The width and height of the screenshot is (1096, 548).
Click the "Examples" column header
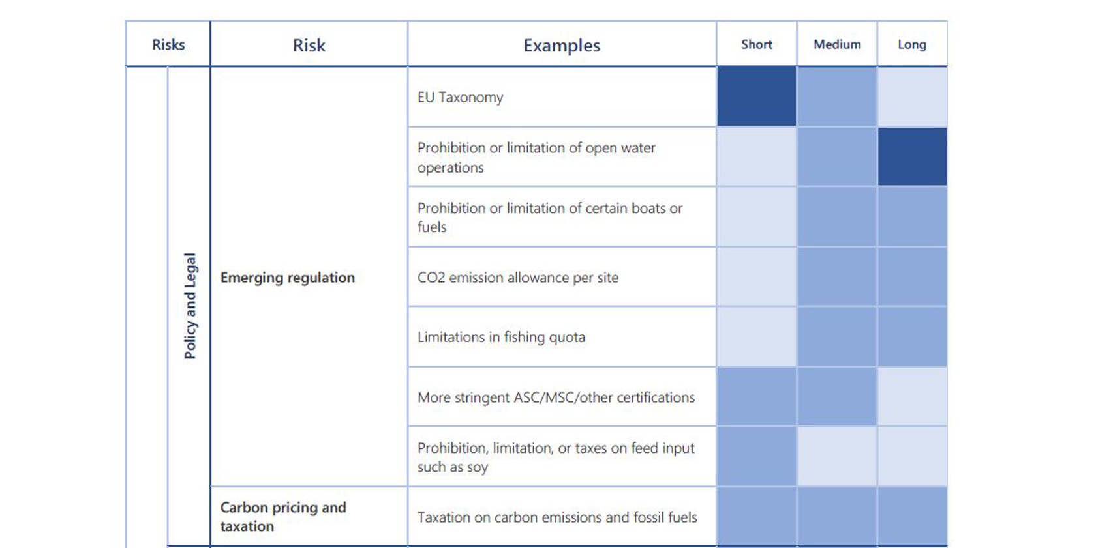tap(562, 45)
